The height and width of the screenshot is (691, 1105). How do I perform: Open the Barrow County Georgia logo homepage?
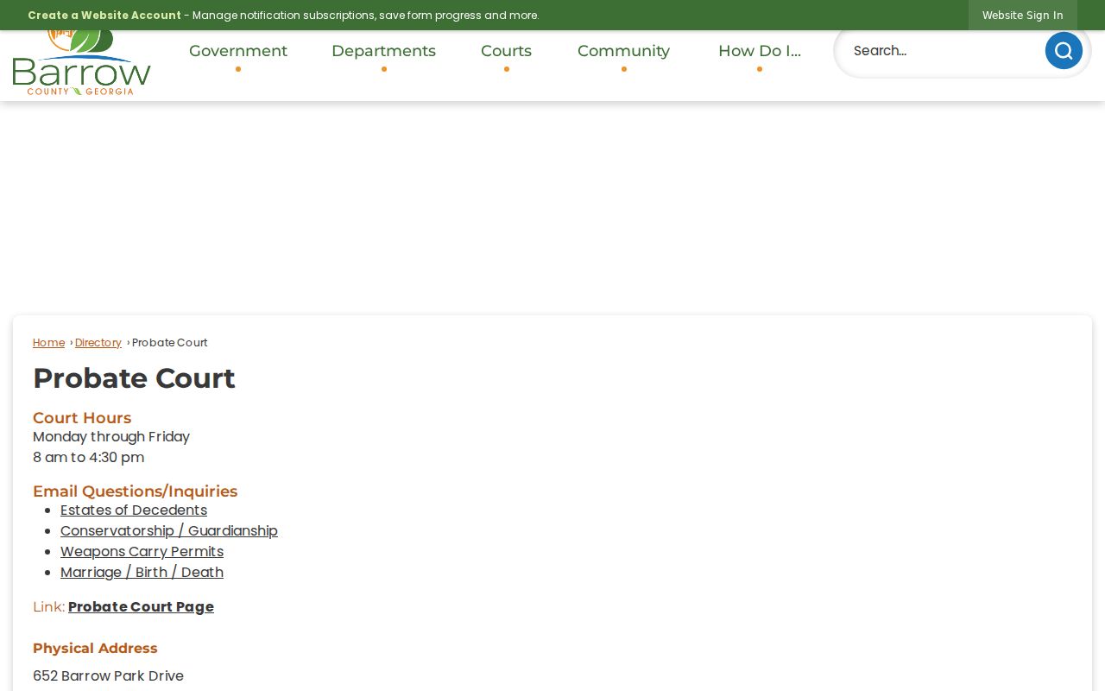(x=82, y=62)
